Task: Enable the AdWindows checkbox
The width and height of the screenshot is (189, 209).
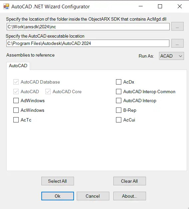Action: [x=16, y=101]
